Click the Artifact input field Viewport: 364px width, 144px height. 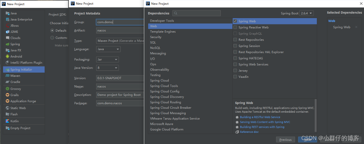(120, 30)
